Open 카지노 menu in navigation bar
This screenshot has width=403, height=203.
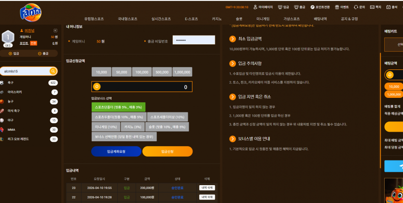217,19
